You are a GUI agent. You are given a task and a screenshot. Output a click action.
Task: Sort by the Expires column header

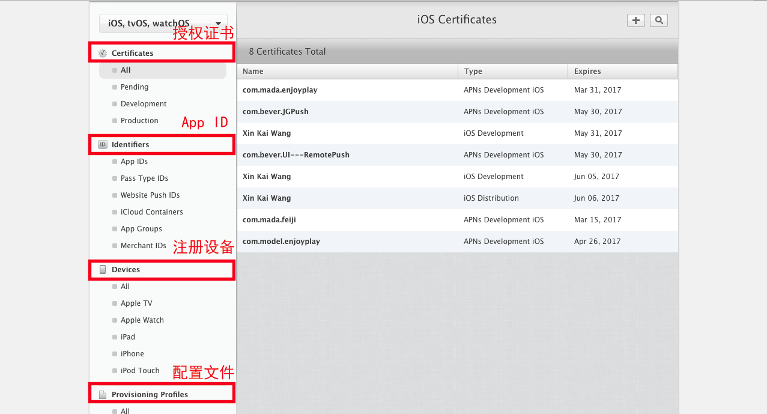622,72
